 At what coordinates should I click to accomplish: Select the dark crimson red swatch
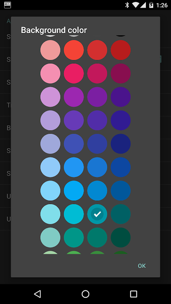pyautogui.click(x=120, y=50)
